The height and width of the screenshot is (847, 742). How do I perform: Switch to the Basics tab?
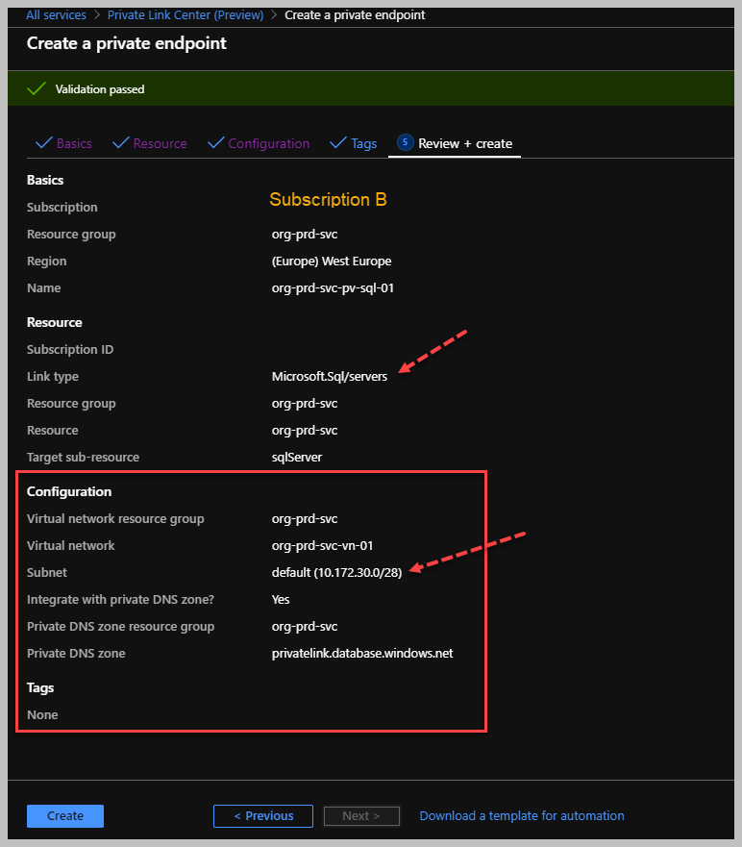click(74, 143)
